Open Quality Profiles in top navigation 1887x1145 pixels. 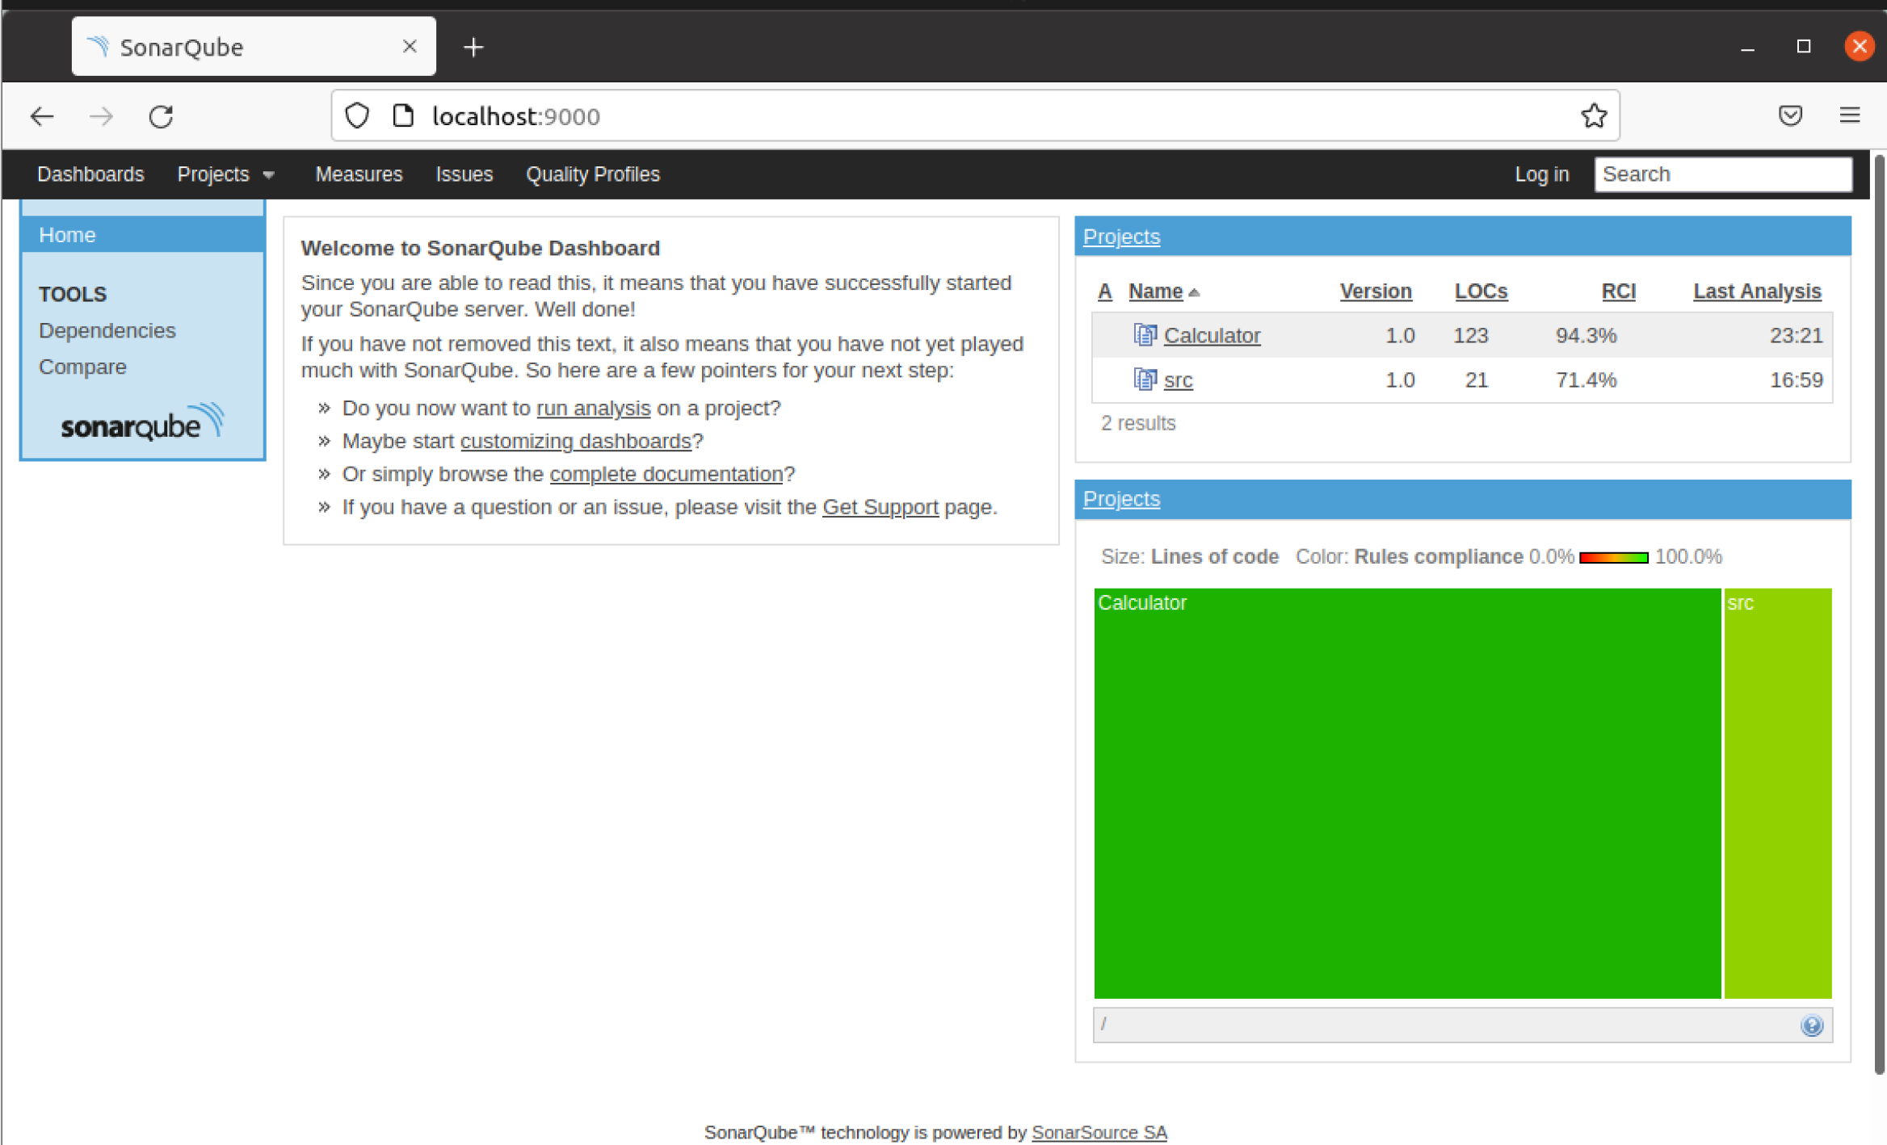[x=592, y=174]
